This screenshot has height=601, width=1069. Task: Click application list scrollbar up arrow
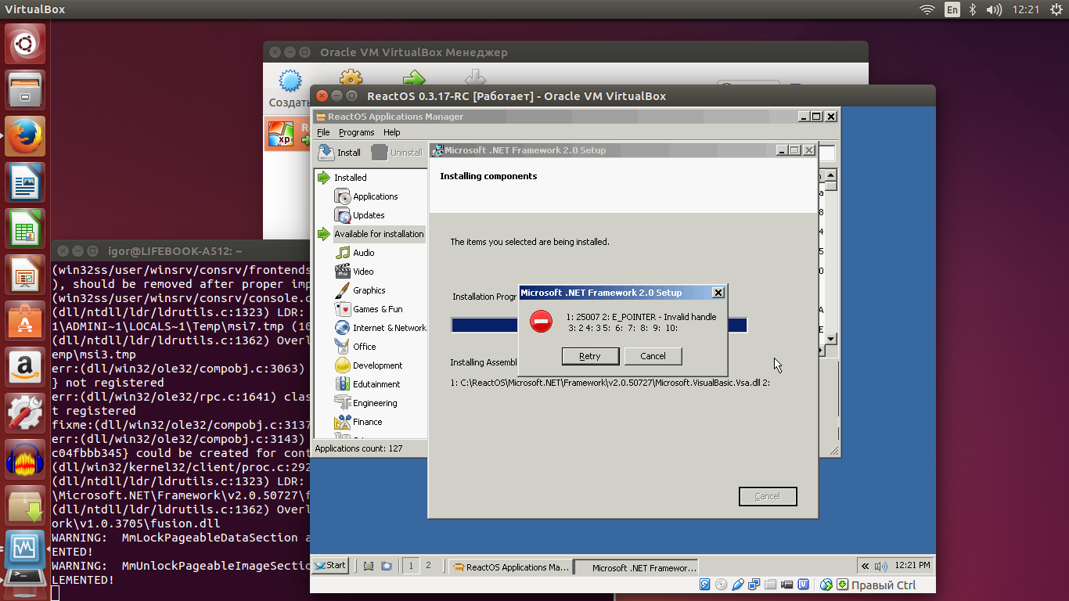(831, 175)
